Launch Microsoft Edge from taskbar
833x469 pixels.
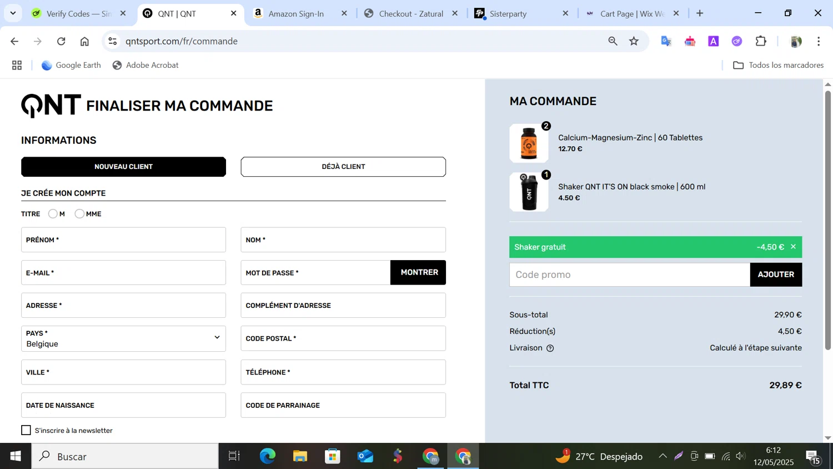tap(267, 456)
